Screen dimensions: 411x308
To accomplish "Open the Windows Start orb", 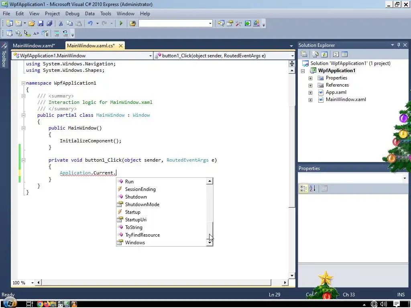I will pyautogui.click(x=10, y=303).
